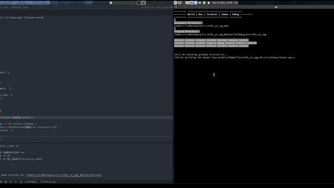Open the Help menu in editor
Screen dimensions: 334x188
(26, 7)
